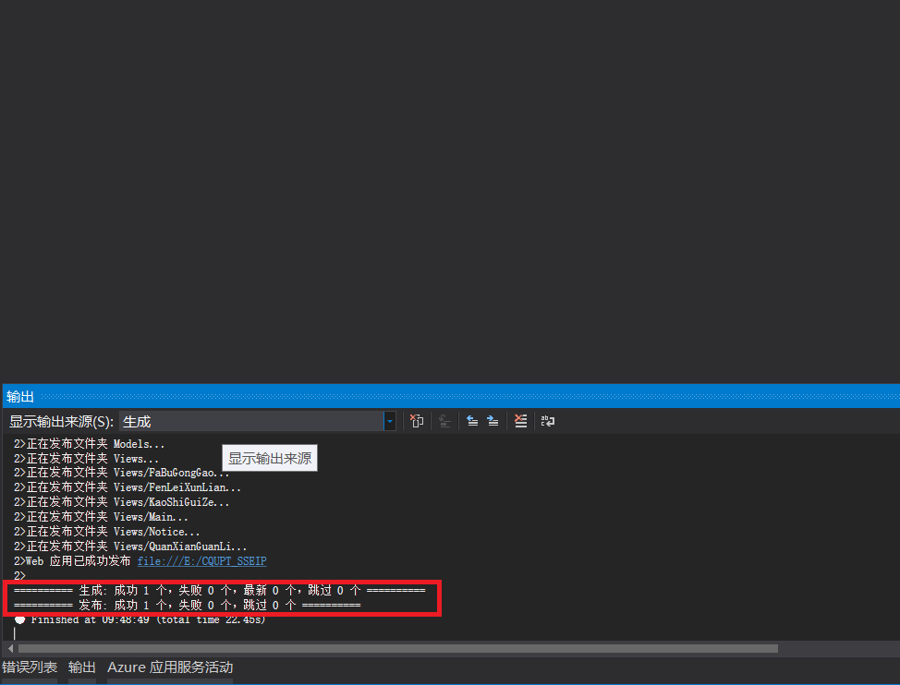Go to next message in output
900x685 pixels.
[493, 421]
